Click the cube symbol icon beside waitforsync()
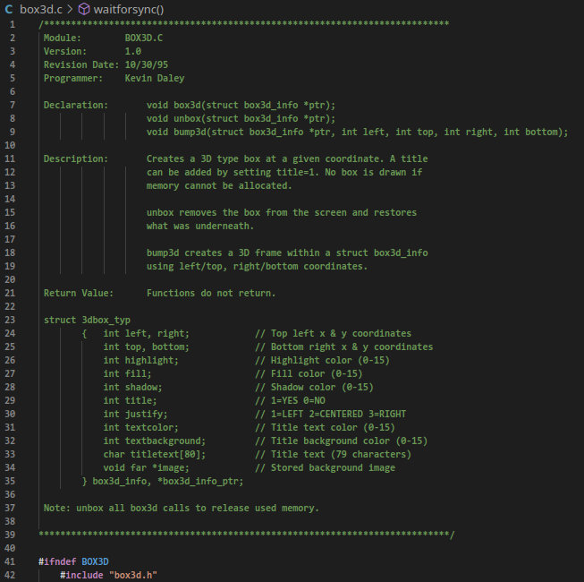Viewport: 584px width, 582px height. coord(84,8)
